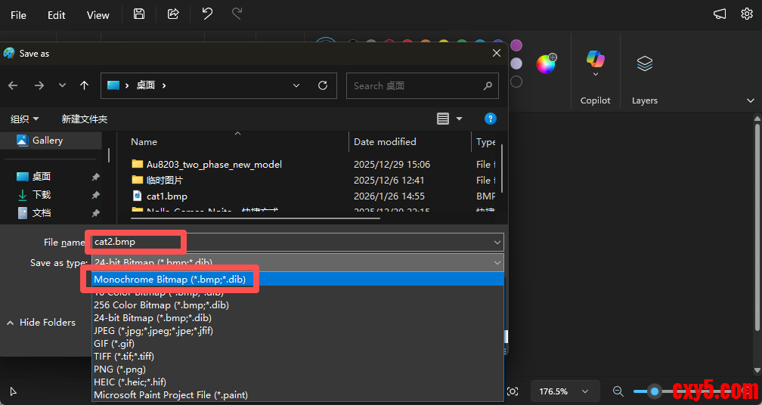Open the zoom percentage dropdown

click(x=562, y=391)
